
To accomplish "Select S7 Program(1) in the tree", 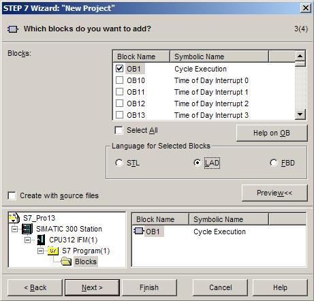I will click(x=86, y=251).
